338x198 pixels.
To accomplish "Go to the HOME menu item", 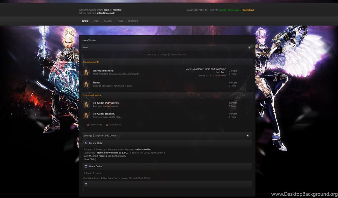I will click(x=85, y=21).
